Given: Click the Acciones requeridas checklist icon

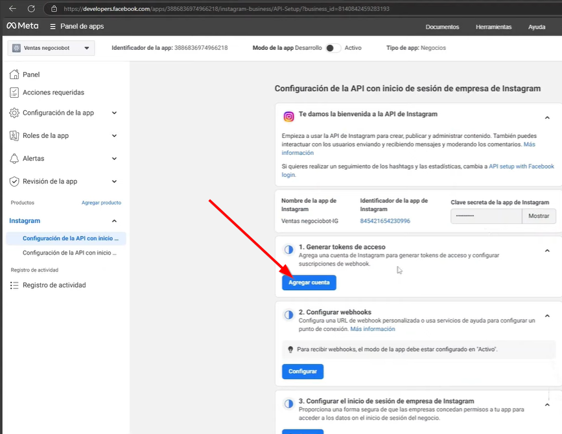Looking at the screenshot, I should click(x=14, y=93).
